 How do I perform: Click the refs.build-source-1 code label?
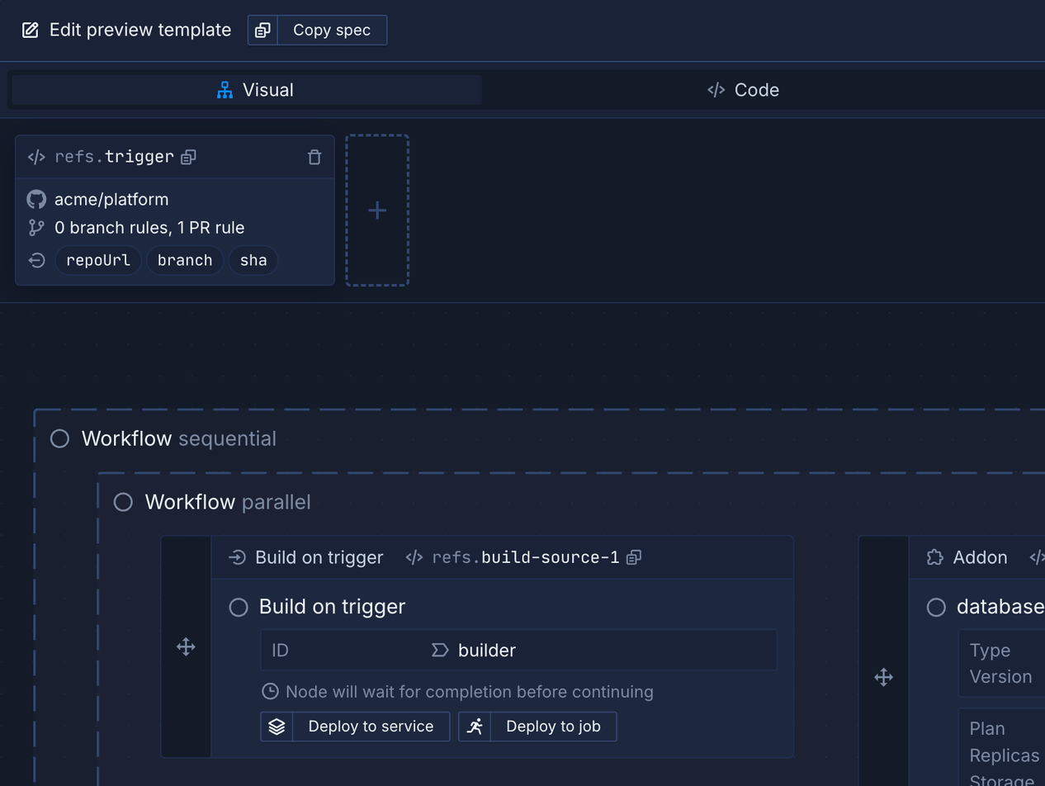click(526, 557)
